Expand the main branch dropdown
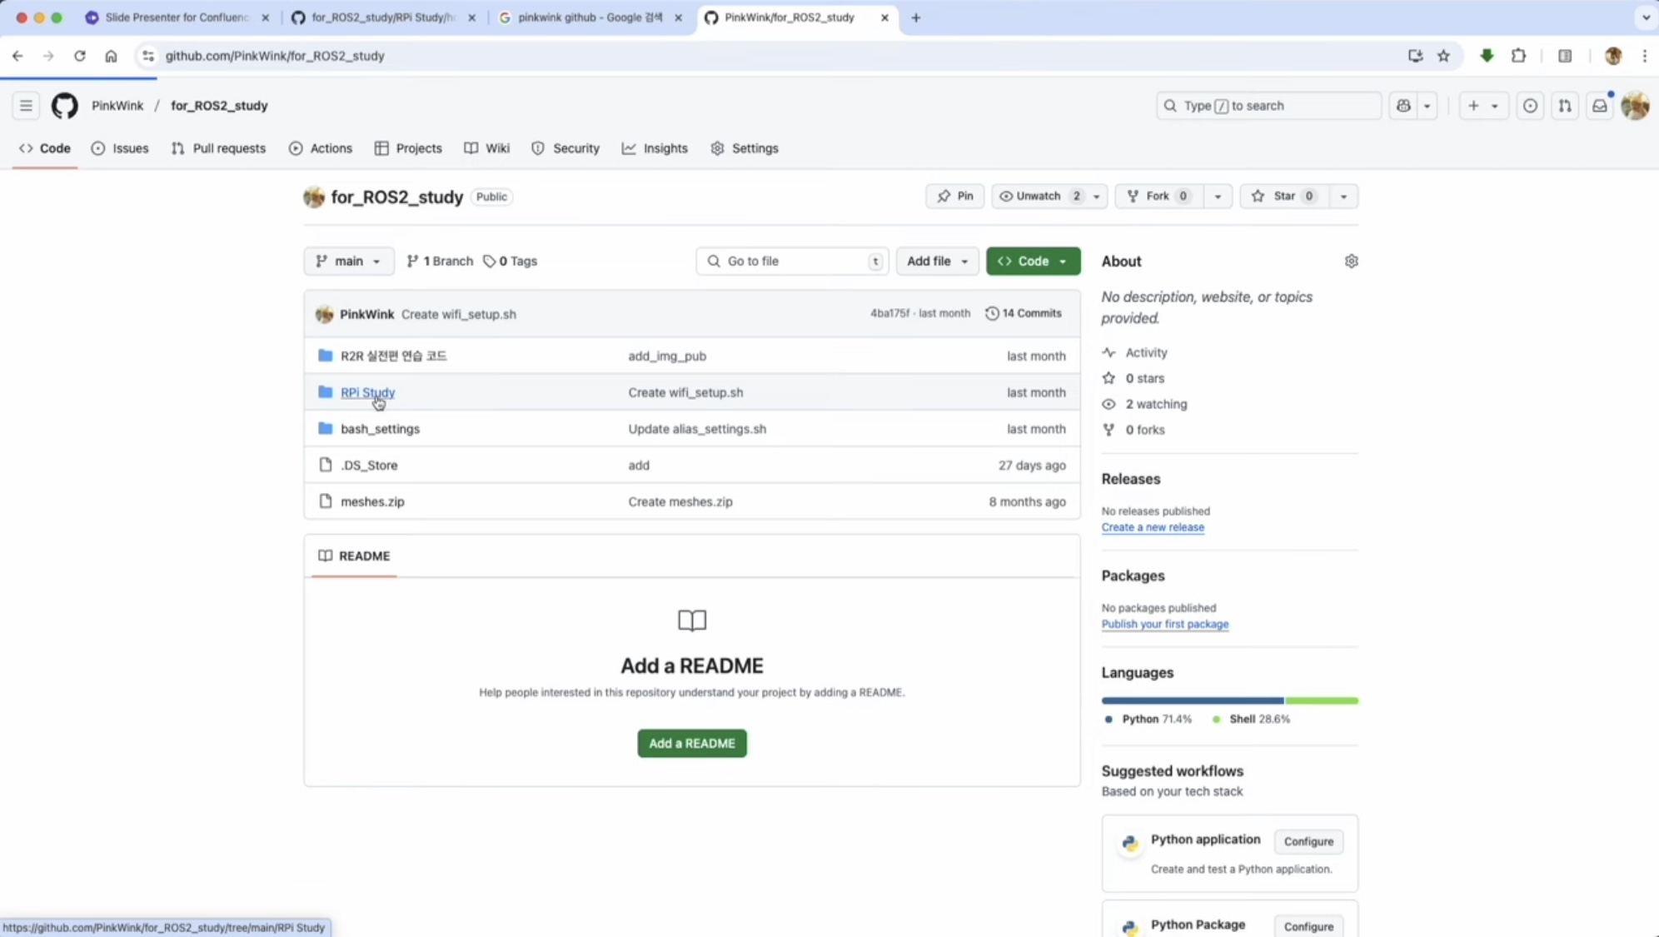The image size is (1659, 937). click(x=348, y=262)
